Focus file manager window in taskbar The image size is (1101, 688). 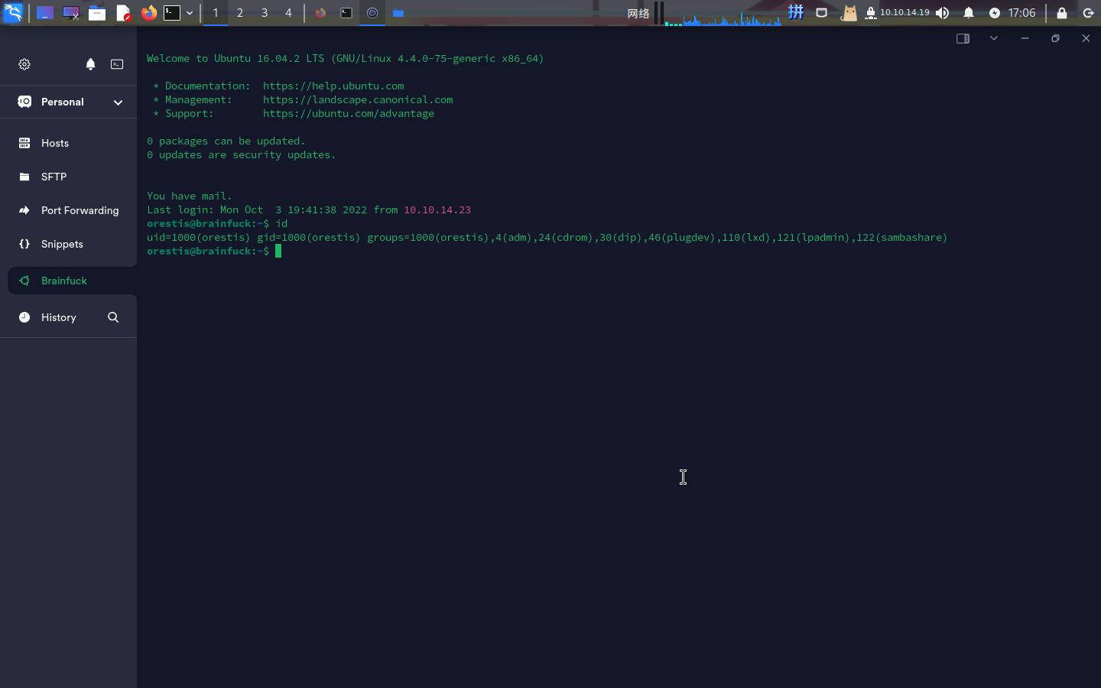coord(398,13)
